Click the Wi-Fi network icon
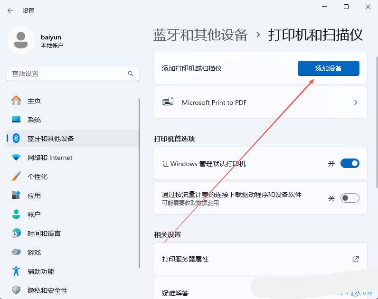This screenshot has width=378, height=299. pos(16,157)
